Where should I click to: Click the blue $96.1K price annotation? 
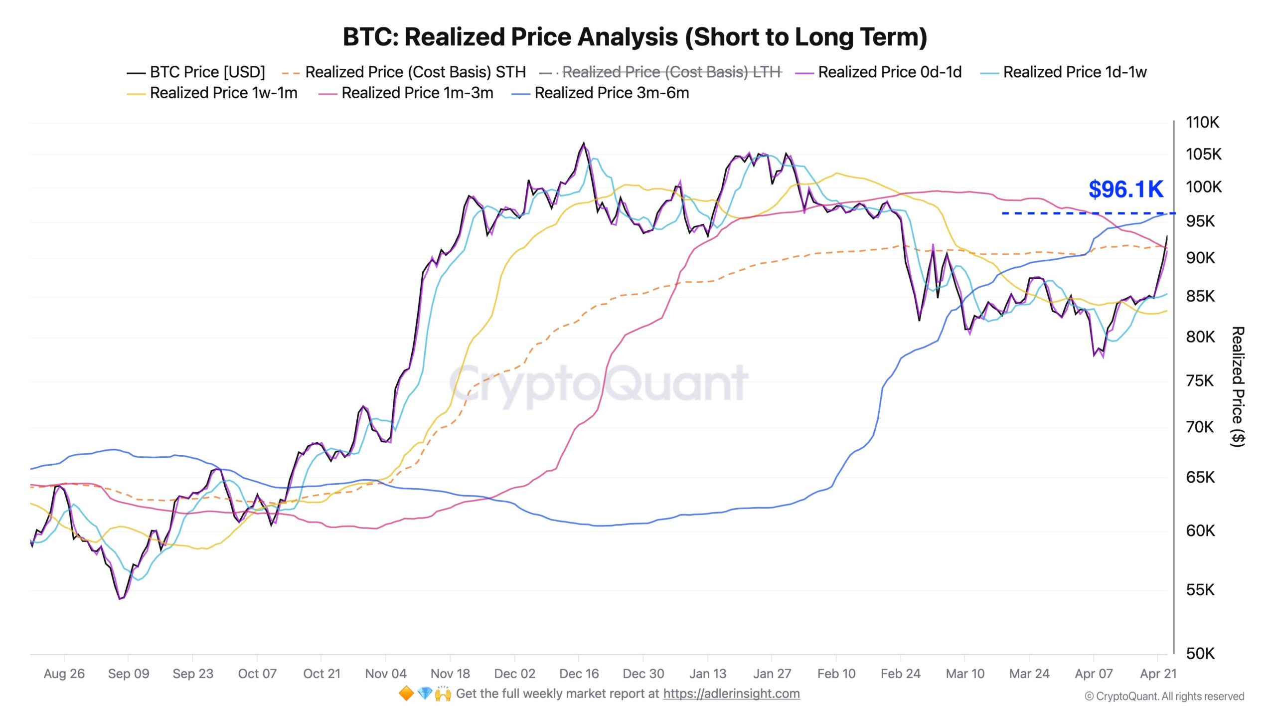[x=1125, y=189]
